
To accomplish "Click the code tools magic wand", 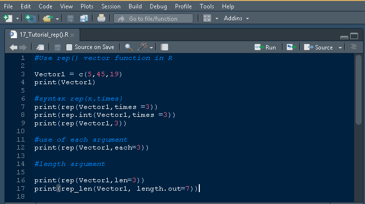I will 142,47.
